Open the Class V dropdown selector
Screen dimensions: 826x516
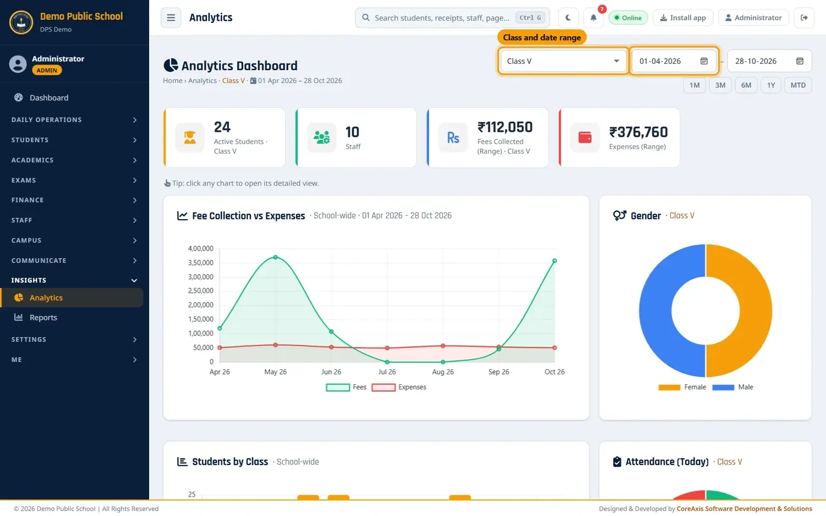563,61
